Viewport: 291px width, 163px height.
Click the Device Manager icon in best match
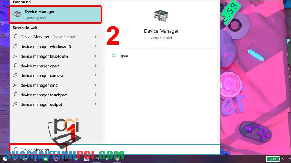point(17,14)
